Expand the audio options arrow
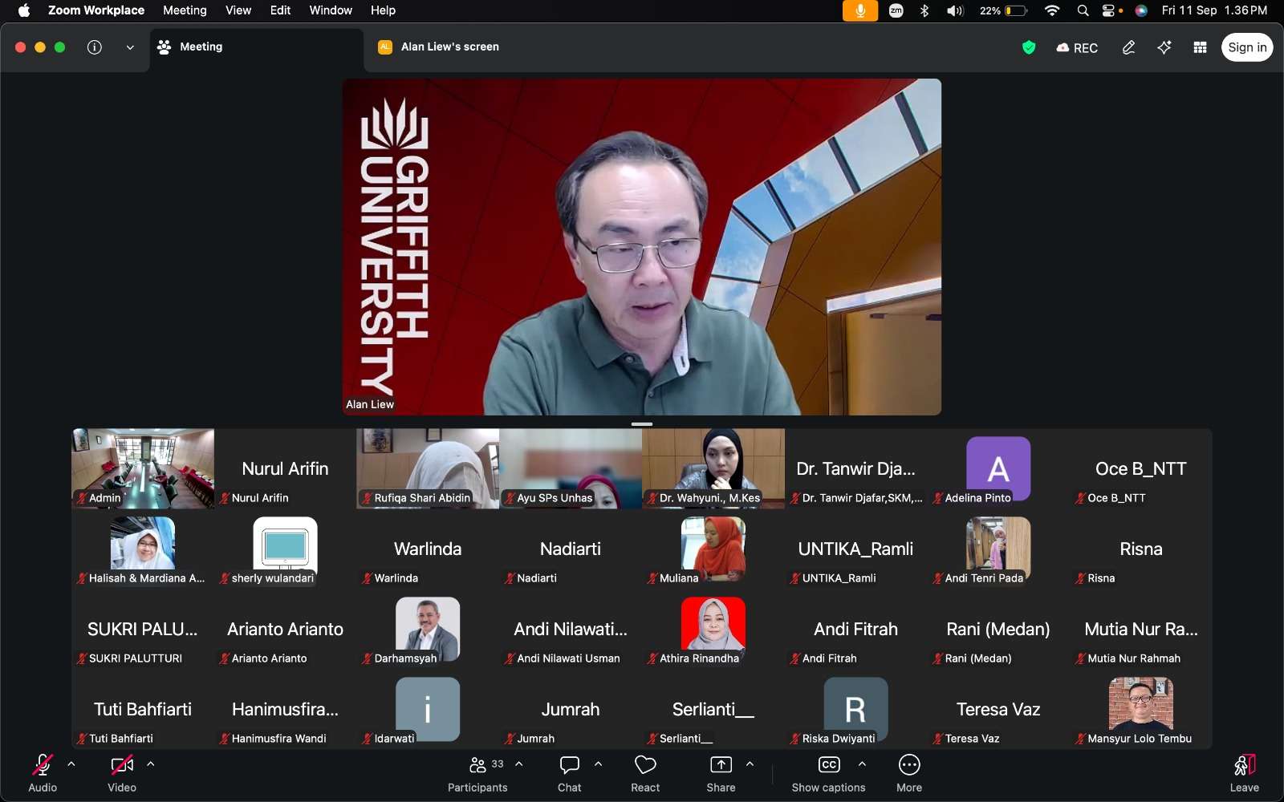The image size is (1284, 802). click(x=71, y=764)
